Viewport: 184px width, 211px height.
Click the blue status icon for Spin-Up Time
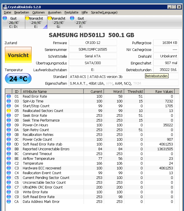coord(9,101)
